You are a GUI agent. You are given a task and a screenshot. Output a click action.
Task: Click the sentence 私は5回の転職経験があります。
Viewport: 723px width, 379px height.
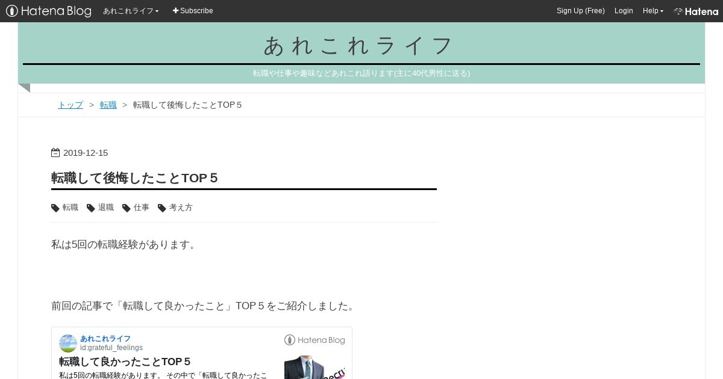pos(124,245)
